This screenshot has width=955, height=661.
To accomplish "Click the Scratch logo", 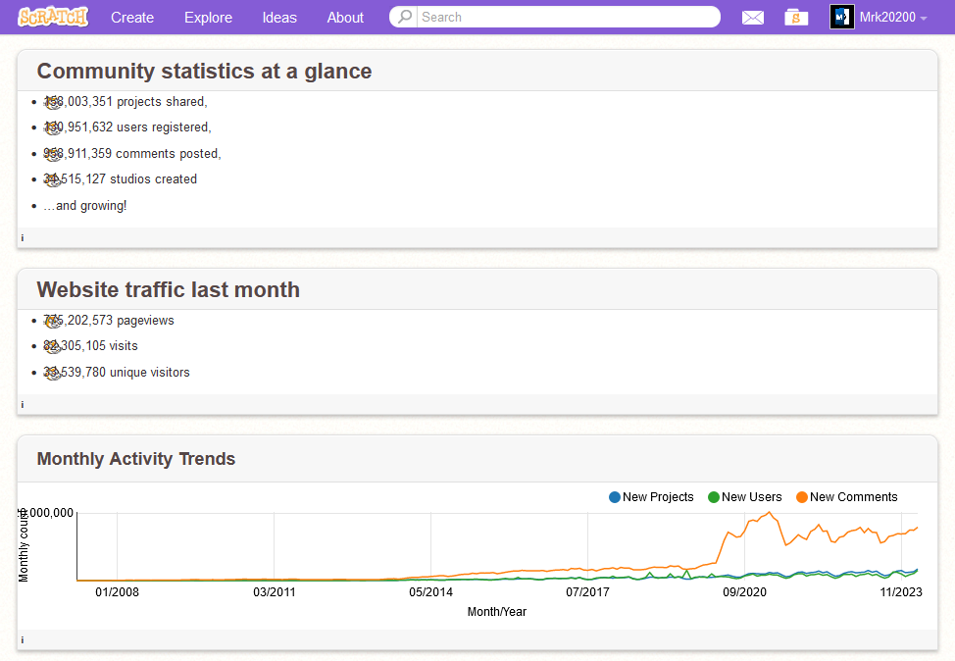I will tap(53, 17).
